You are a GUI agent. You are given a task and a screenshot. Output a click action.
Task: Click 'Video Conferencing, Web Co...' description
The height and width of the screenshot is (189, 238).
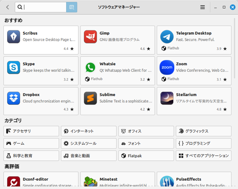[202, 70]
